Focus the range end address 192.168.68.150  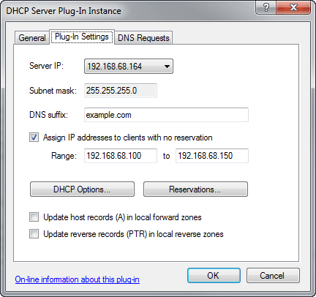[212, 156]
